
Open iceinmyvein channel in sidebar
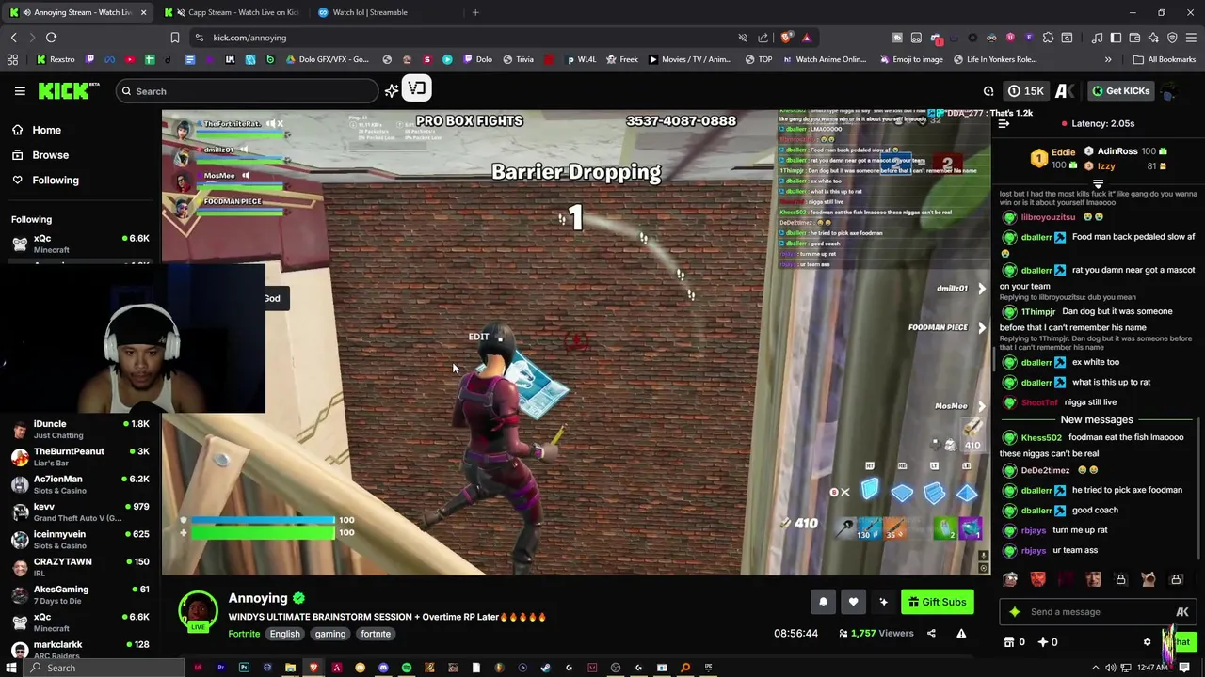80,540
